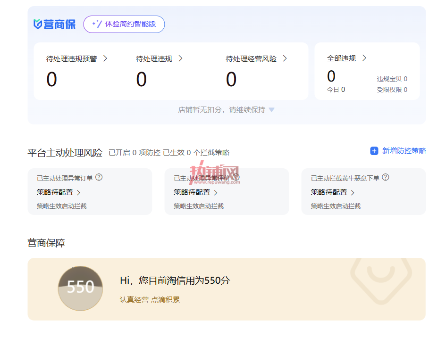Open chevron next to 待处理经营风险
Viewport: 429px width, 346px height.
[x=285, y=58]
